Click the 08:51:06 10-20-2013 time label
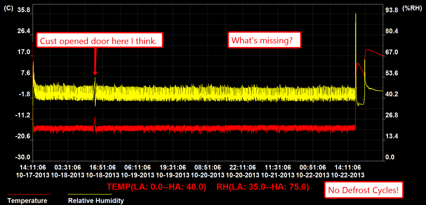 [208, 171]
